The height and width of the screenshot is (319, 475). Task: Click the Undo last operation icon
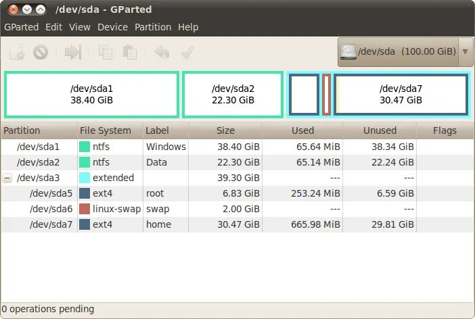[x=162, y=52]
